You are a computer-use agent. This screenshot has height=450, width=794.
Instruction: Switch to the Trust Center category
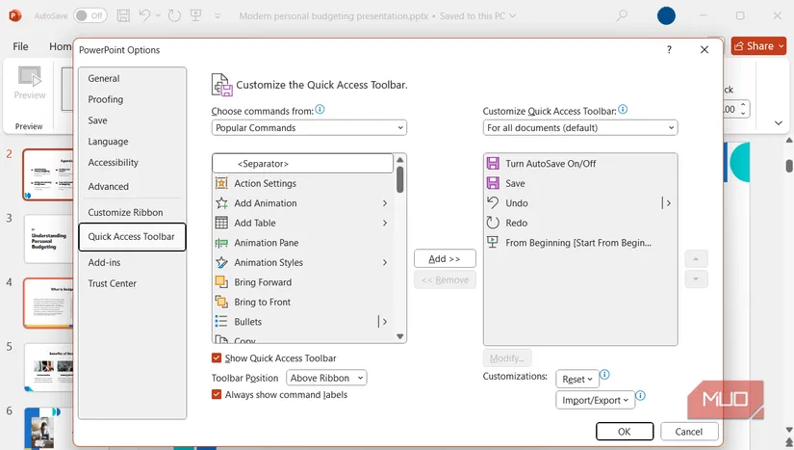(112, 283)
